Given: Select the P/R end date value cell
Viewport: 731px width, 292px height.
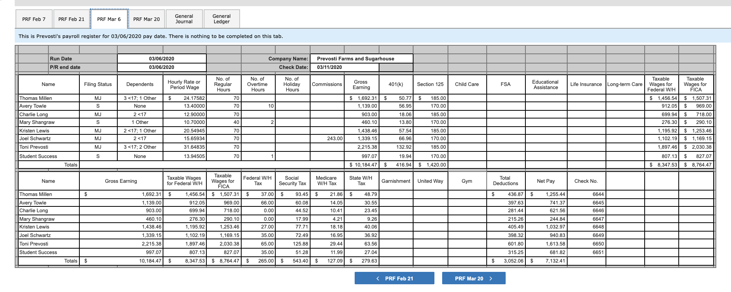Looking at the screenshot, I should 161,67.
